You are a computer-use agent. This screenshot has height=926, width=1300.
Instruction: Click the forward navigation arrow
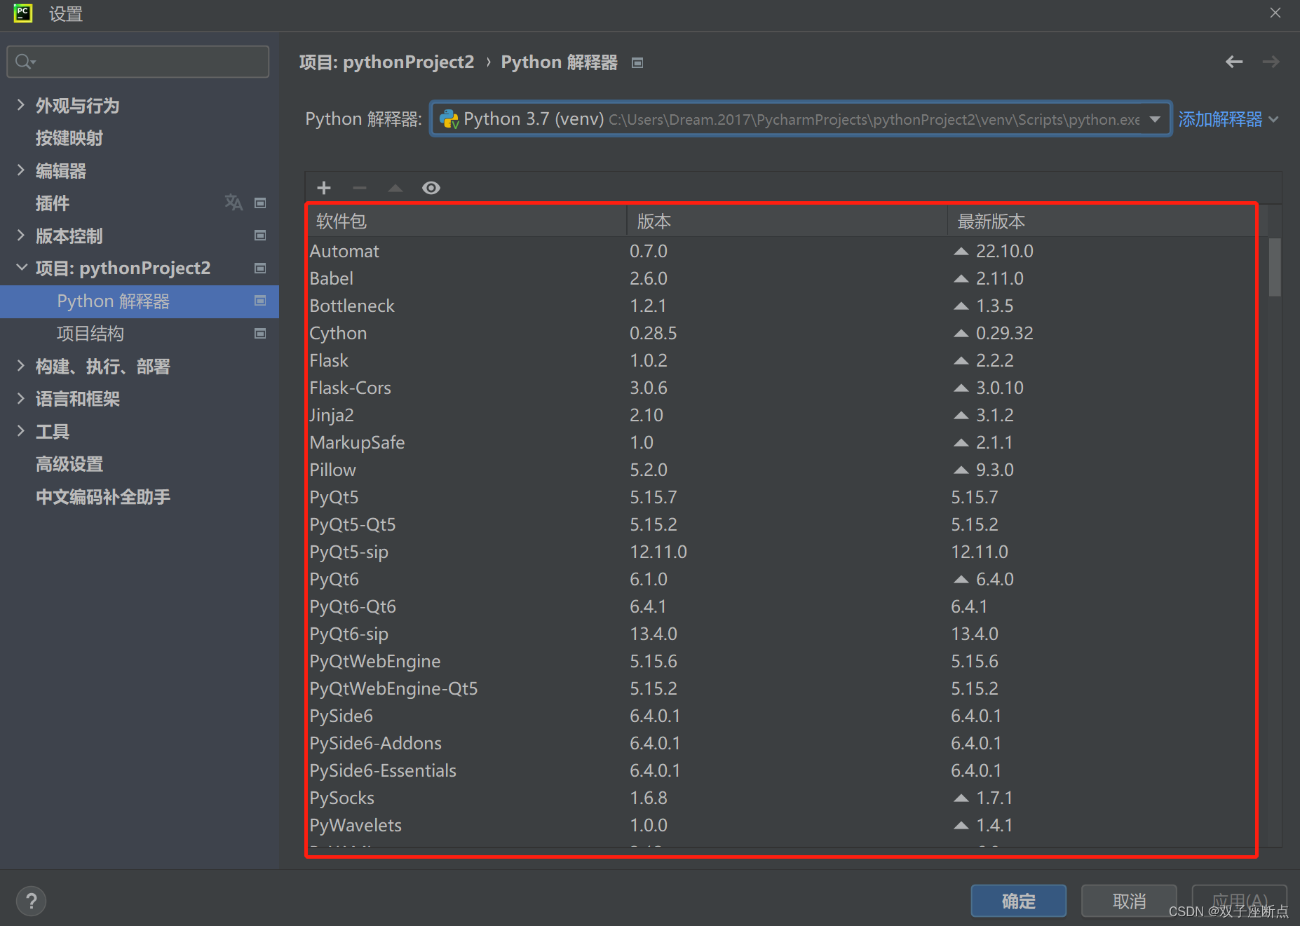1271,62
